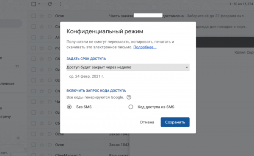Star the fourth email row
Image resolution: width=254 pixels, height=156 pixels.
point(42,48)
